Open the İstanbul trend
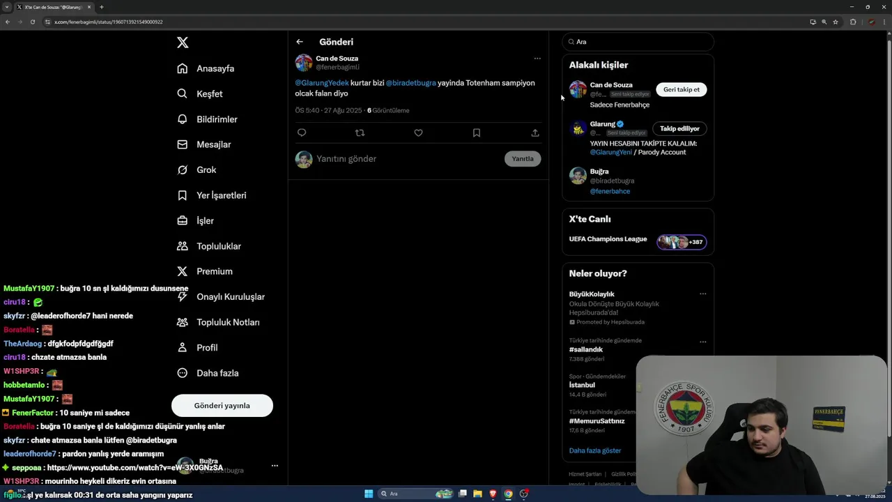This screenshot has height=502, width=892. pos(582,385)
